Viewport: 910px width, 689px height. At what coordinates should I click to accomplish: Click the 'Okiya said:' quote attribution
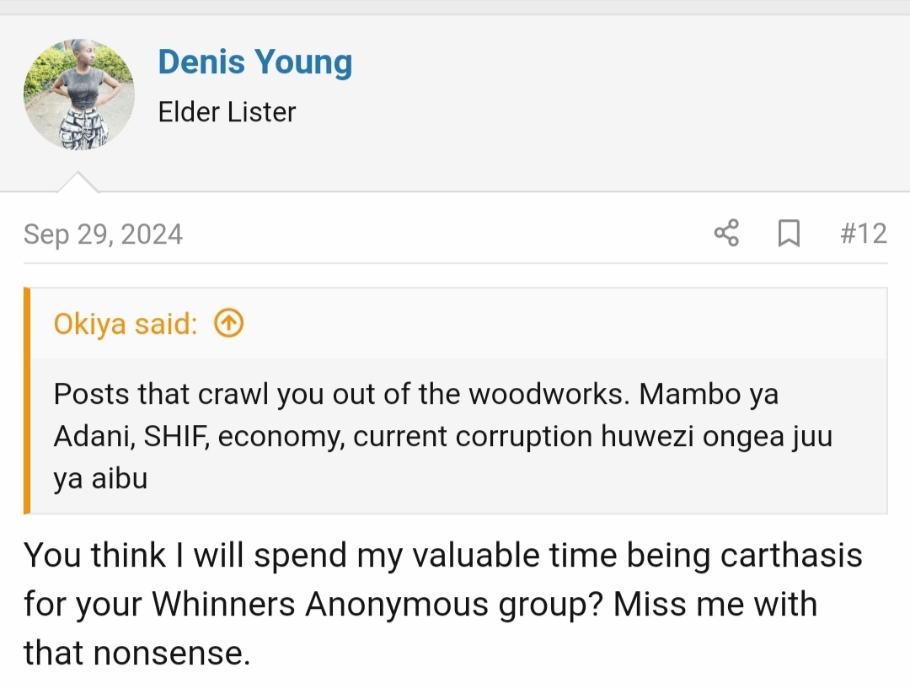point(126,324)
